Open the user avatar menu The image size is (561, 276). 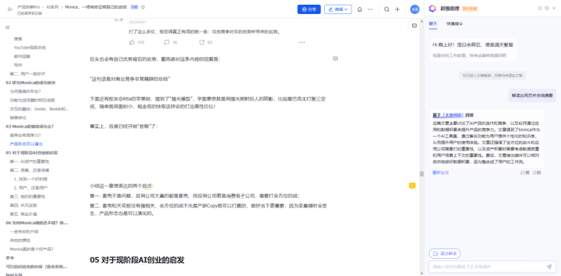pos(415,9)
